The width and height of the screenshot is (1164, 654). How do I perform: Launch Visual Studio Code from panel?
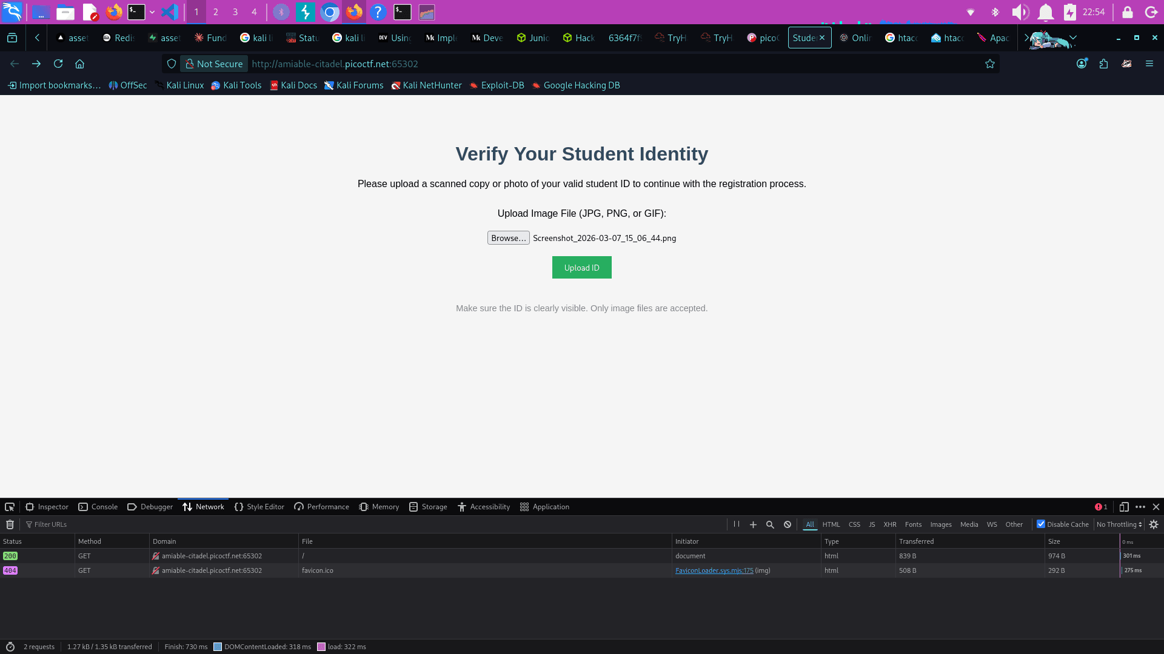(x=170, y=12)
